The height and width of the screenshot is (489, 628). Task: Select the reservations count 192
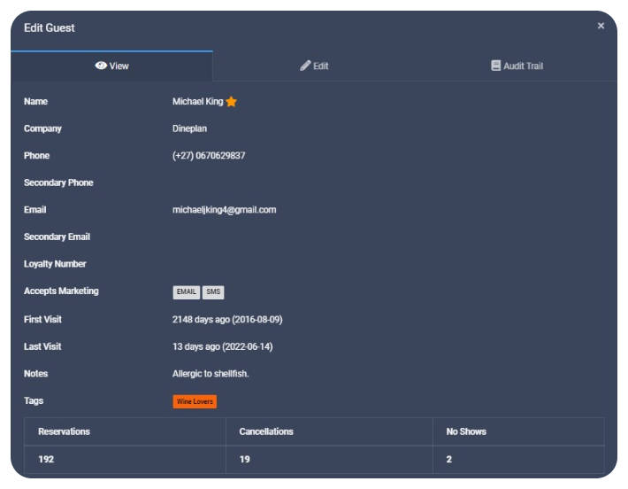(x=46, y=460)
